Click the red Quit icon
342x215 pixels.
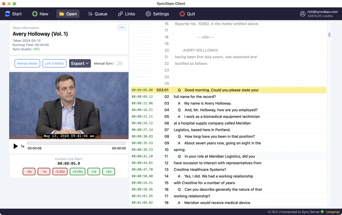pyautogui.click(x=182, y=14)
